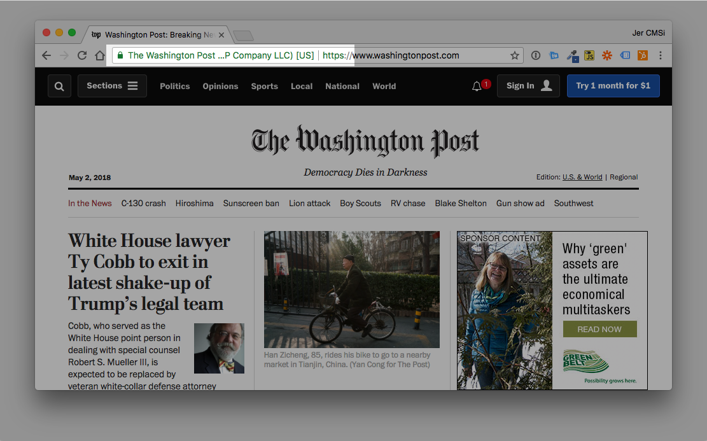
Task: Click the In the News label
Action: coord(90,204)
